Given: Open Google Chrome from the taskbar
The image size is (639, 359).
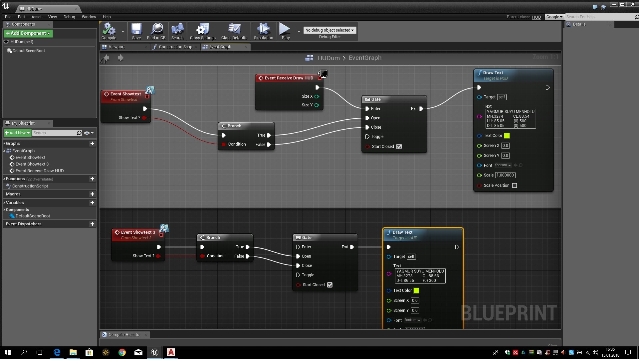Looking at the screenshot, I should tap(122, 352).
